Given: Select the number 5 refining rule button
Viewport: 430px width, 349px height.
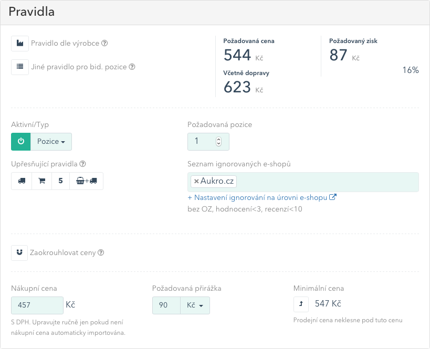Looking at the screenshot, I should (60, 181).
